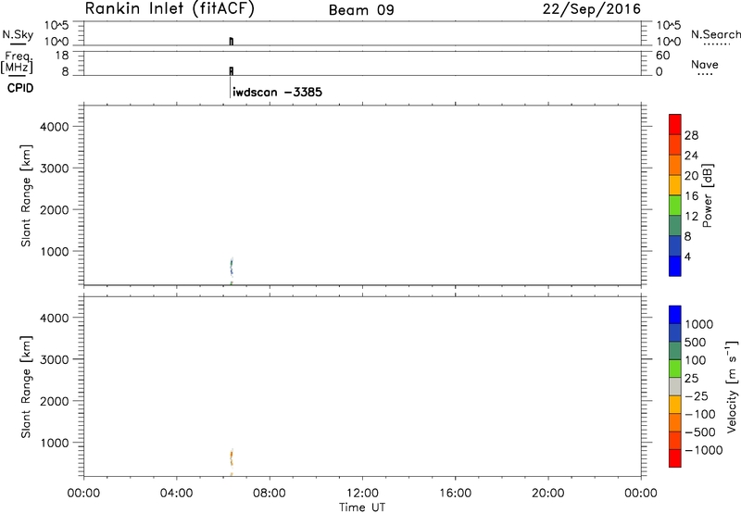Screen dimensions: 741x513
Task: Click the 'Rankin Inlet (fitACF)' title
Action: point(170,9)
